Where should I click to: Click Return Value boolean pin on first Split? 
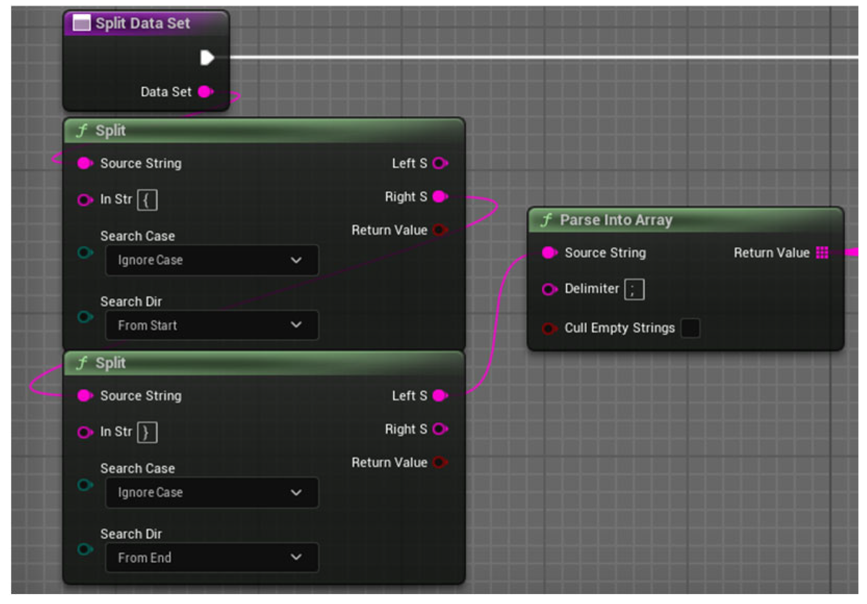pos(439,230)
